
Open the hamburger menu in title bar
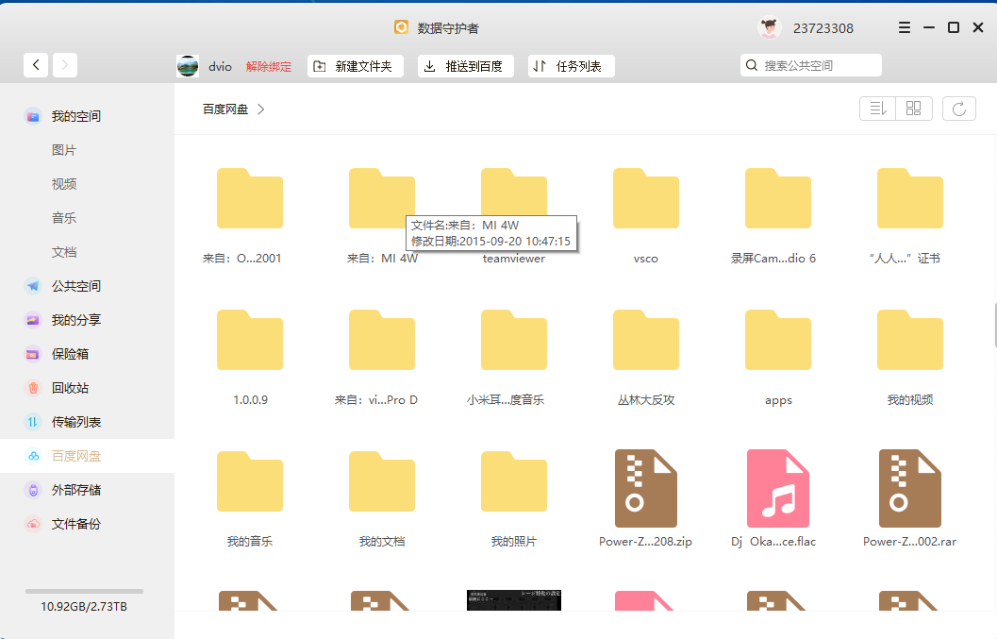(x=905, y=28)
